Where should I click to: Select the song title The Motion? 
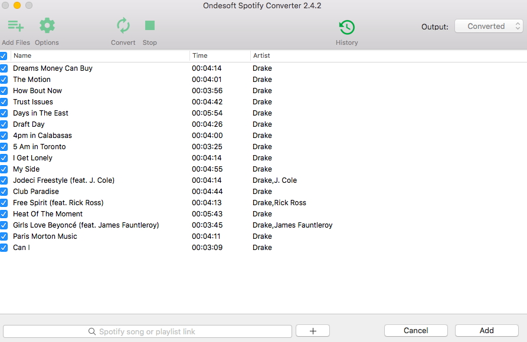point(32,79)
